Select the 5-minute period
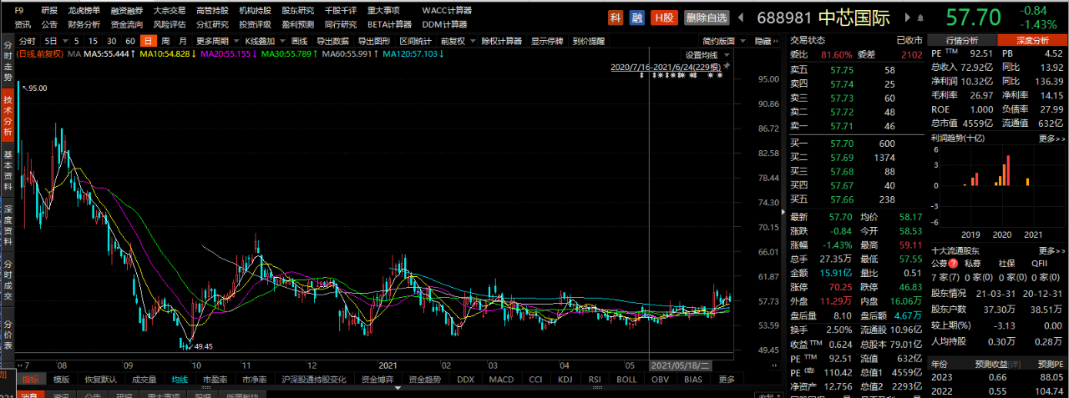The height and width of the screenshot is (398, 1069). point(77,40)
